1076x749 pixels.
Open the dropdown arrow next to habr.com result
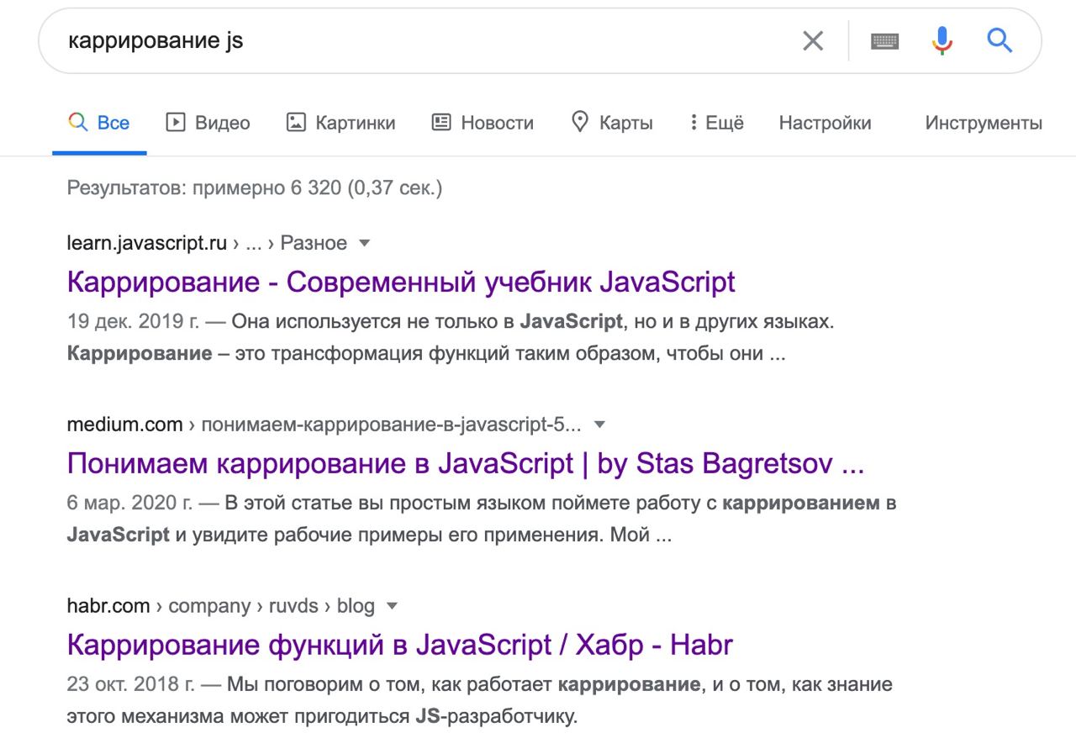tap(392, 606)
